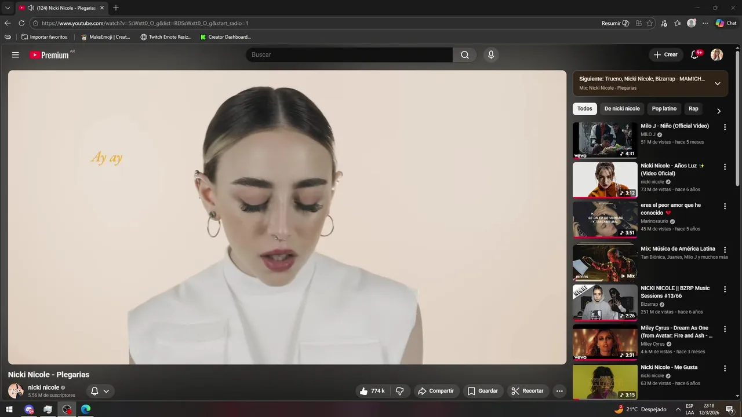Image resolution: width=742 pixels, height=417 pixels.
Task: Reload the page with refresh icon
Action: click(21, 23)
